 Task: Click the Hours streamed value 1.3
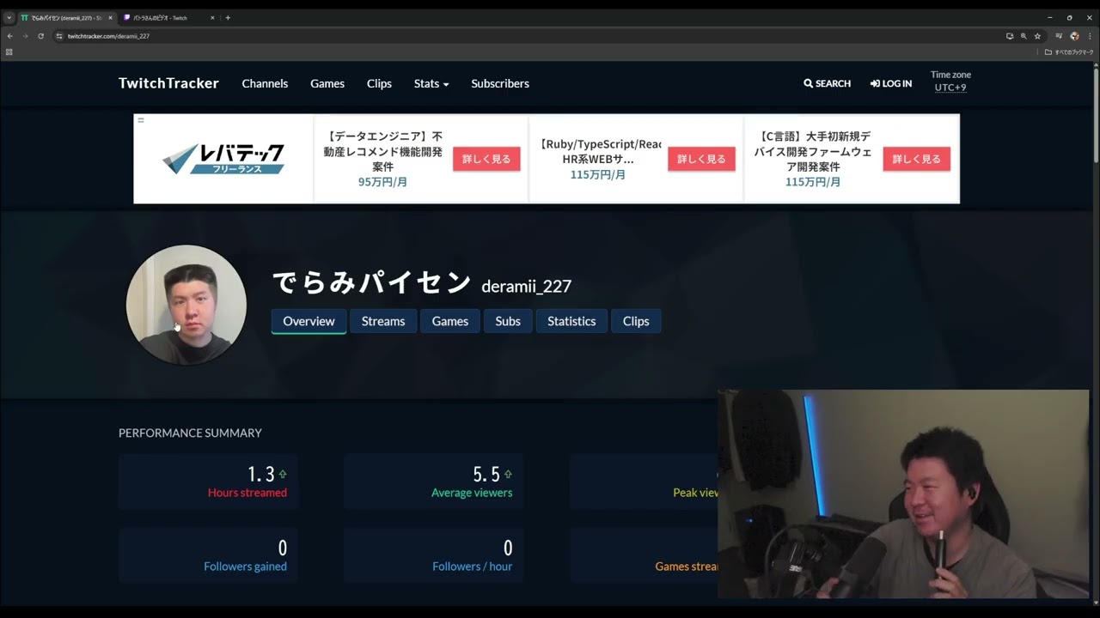[x=261, y=474]
